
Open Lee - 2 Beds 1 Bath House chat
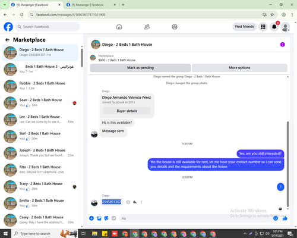click(40, 120)
